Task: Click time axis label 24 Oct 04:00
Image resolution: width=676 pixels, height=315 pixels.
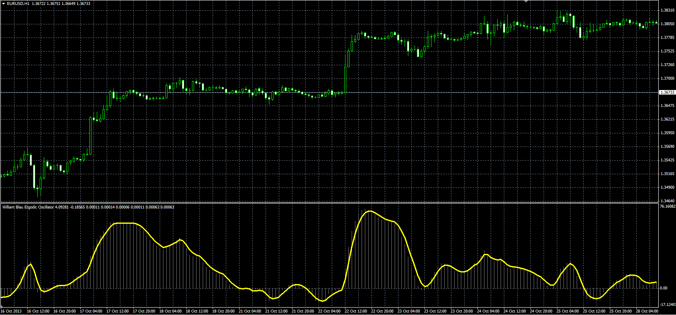Action: click(x=488, y=311)
